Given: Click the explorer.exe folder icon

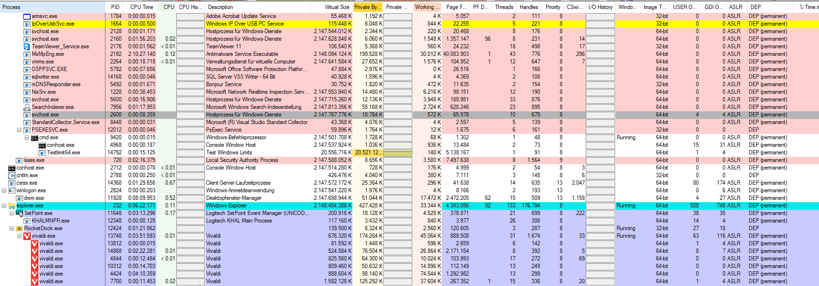Looking at the screenshot, I should point(12,206).
